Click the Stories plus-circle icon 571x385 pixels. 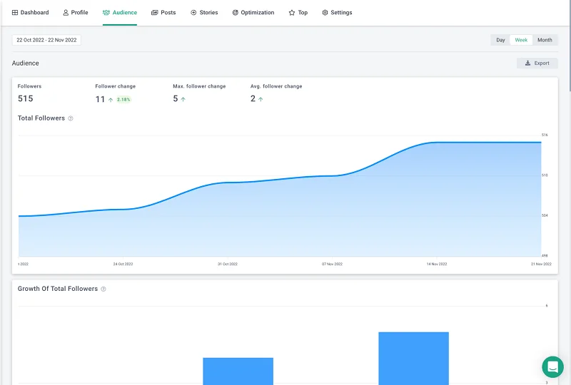pyautogui.click(x=193, y=13)
